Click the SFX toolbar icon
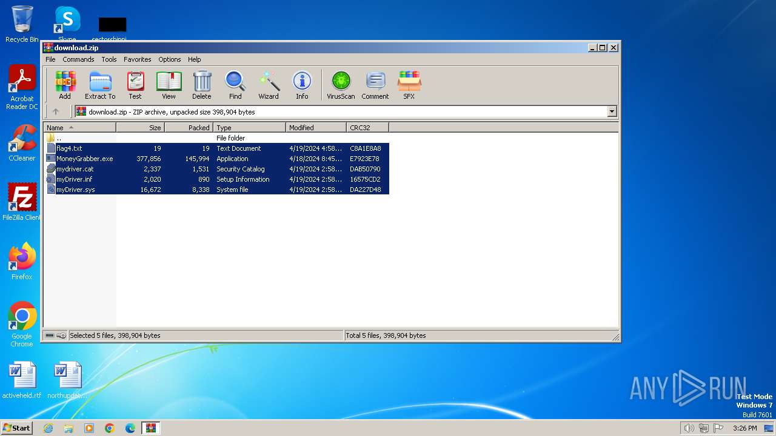The width and height of the screenshot is (776, 436). tap(409, 85)
